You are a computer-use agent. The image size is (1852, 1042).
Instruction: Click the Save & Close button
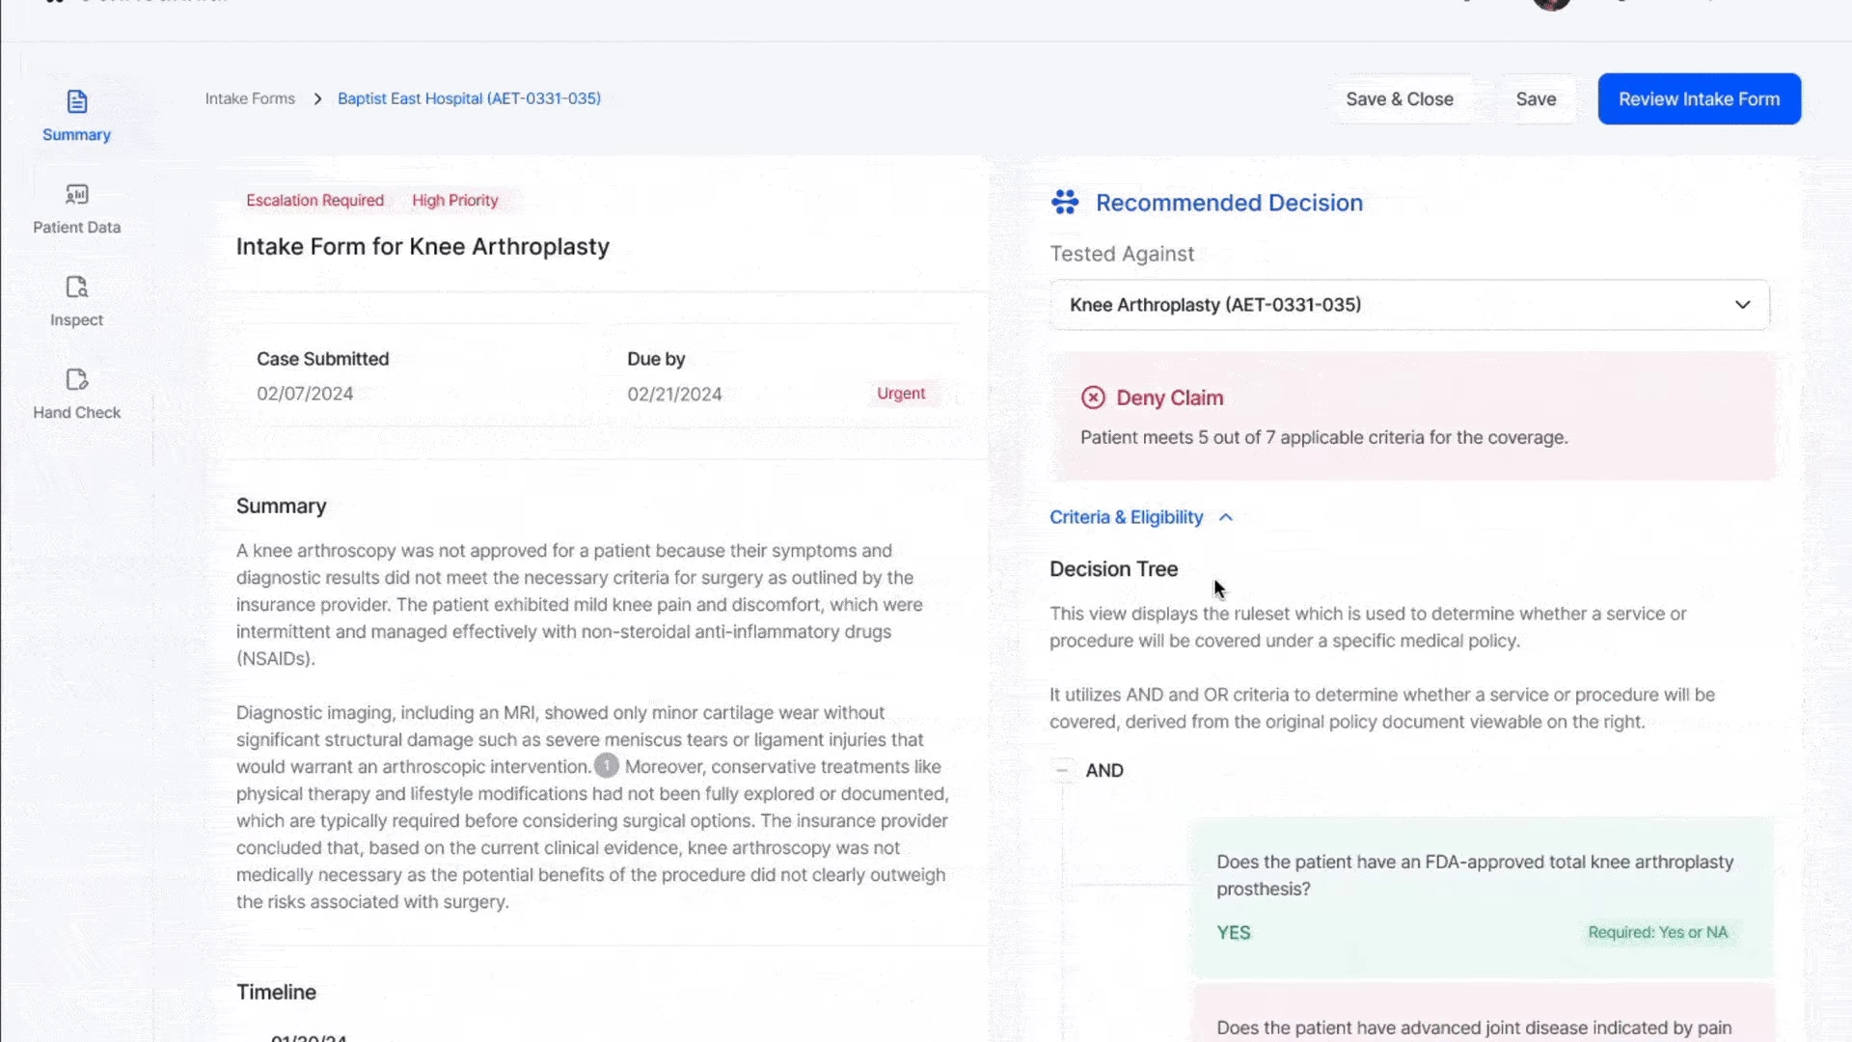pos(1399,98)
